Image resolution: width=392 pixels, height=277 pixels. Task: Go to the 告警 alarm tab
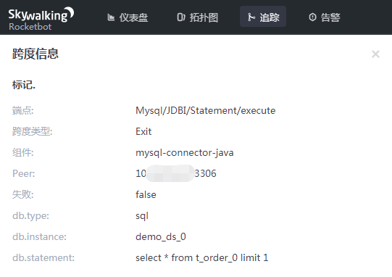(325, 17)
